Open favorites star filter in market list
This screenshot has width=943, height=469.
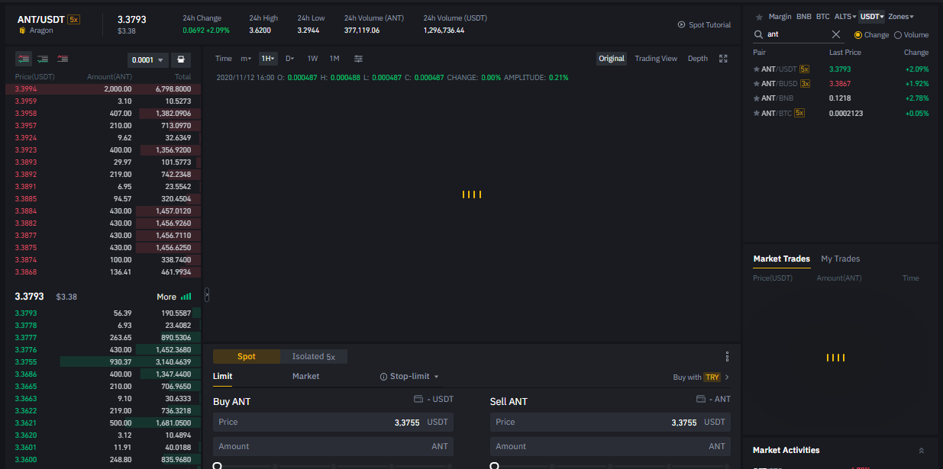click(759, 17)
